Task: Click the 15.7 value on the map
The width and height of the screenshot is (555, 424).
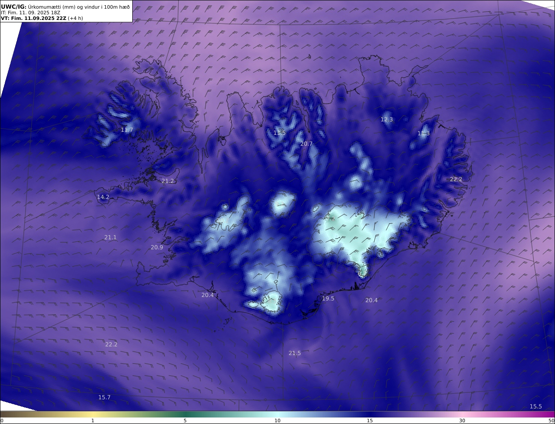Action: pyautogui.click(x=104, y=397)
